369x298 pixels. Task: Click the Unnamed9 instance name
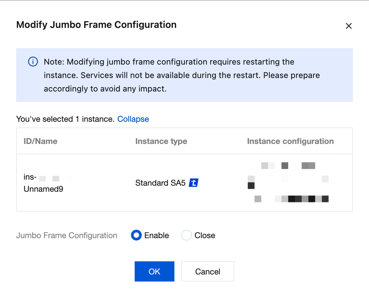coord(43,189)
